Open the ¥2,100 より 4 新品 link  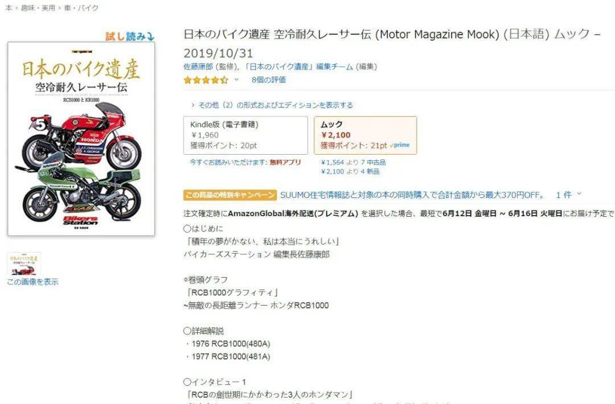pyautogui.click(x=350, y=172)
